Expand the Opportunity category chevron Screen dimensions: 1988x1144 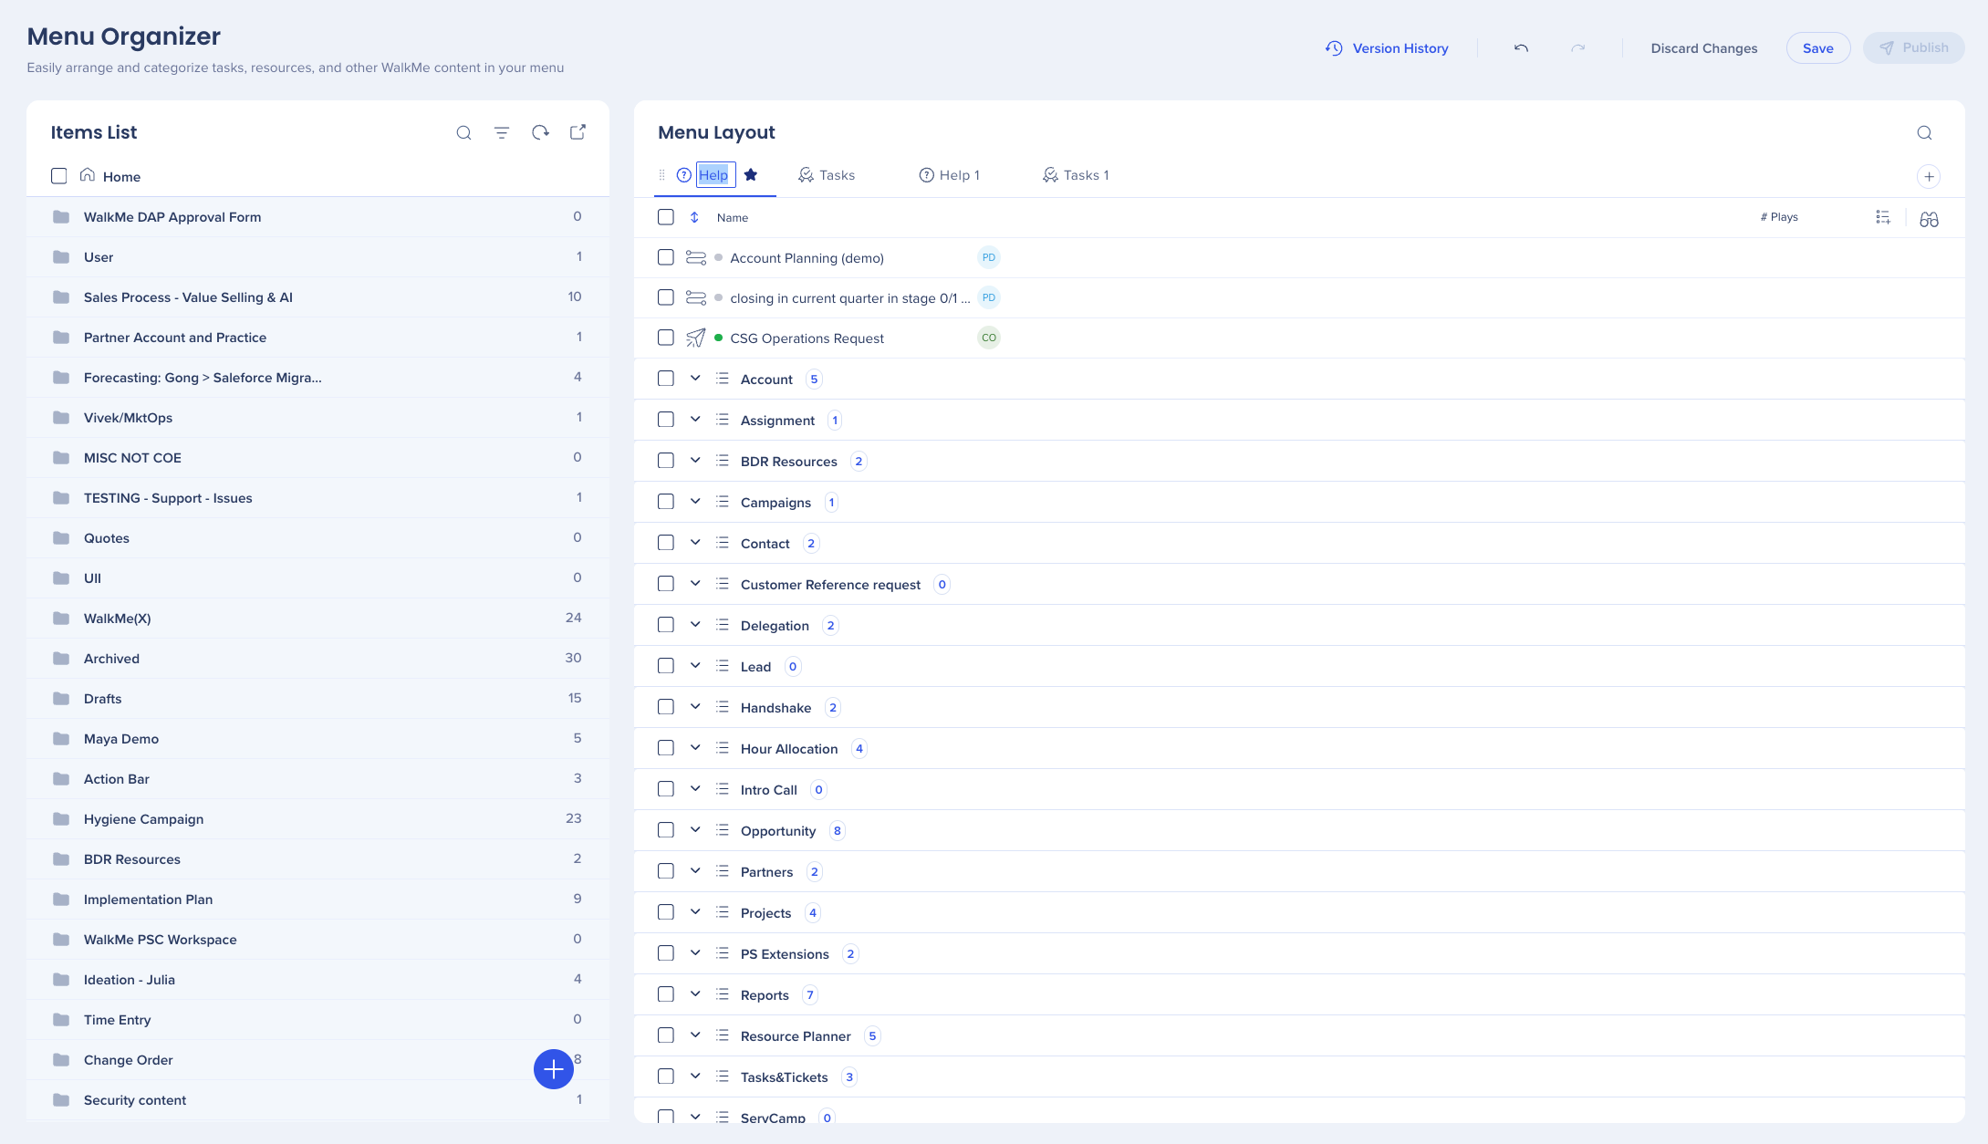(695, 830)
